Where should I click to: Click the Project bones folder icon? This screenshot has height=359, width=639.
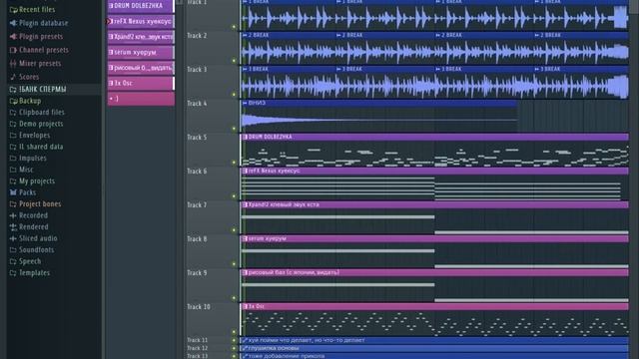pos(13,203)
